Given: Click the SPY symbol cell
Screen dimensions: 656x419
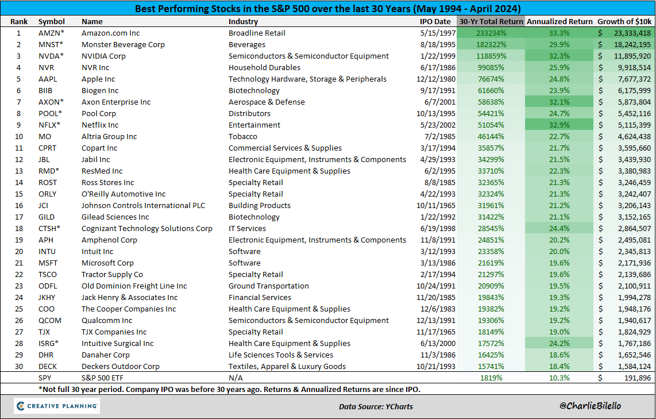Looking at the screenshot, I should [x=45, y=378].
